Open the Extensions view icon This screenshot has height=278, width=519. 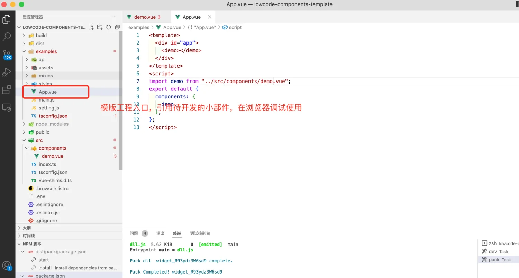pos(7,90)
